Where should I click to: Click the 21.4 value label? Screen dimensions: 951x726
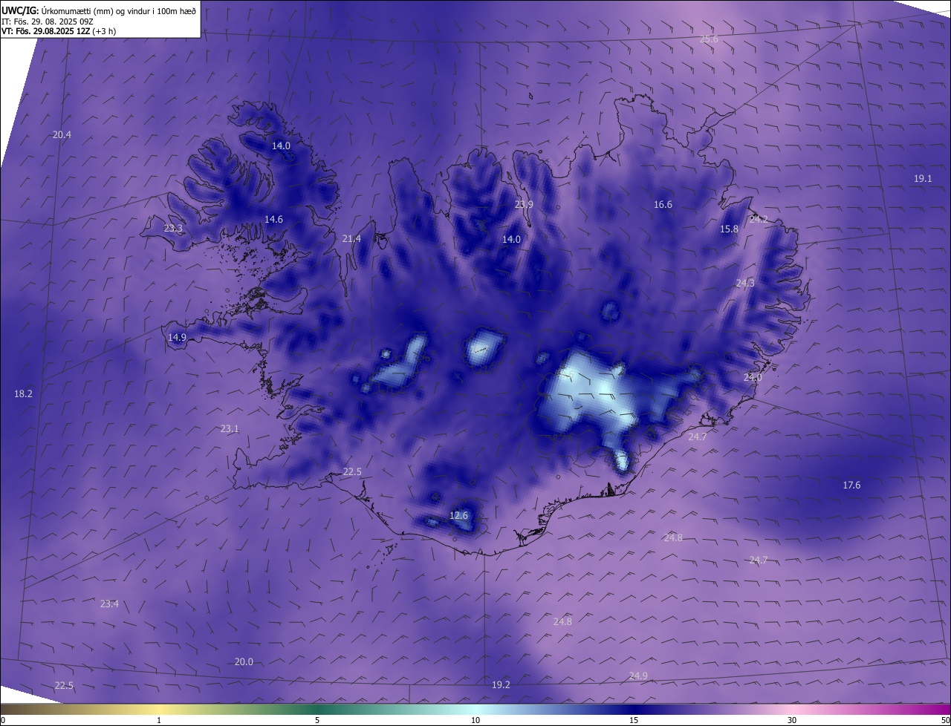coord(351,238)
